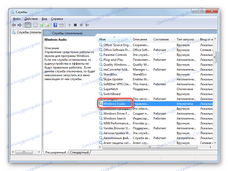This screenshot has height=171, width=228.
Task: Click the Back arrow toolbar icon
Action: (x=14, y=25)
